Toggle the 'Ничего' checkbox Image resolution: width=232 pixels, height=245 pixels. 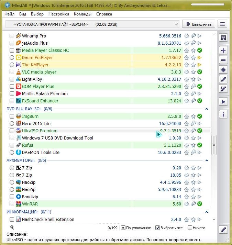(190, 228)
